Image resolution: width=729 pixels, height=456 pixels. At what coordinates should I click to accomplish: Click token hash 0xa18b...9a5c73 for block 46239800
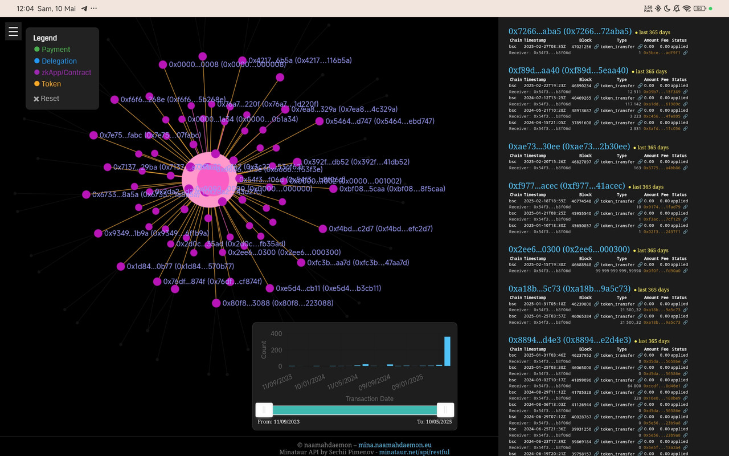click(662, 310)
